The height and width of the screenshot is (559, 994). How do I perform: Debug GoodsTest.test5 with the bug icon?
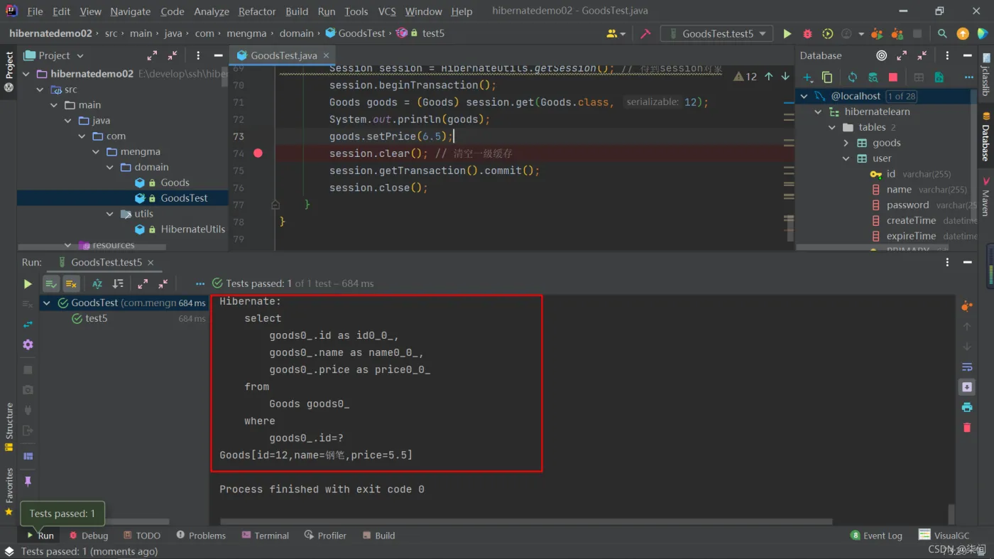pos(807,33)
